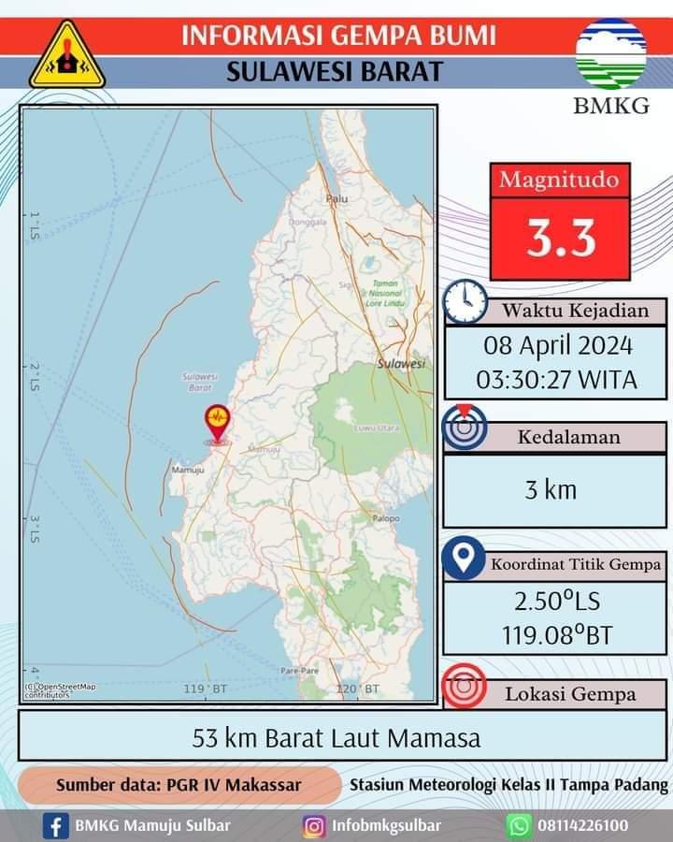
Task: Click the Taman Nasional Lore Lindu label
Action: [x=386, y=293]
